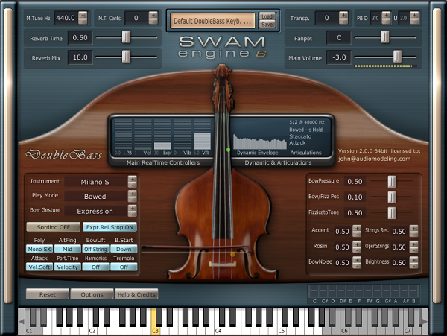Toggle AltFing Mid button
This screenshot has height=336, width=447.
(67, 249)
